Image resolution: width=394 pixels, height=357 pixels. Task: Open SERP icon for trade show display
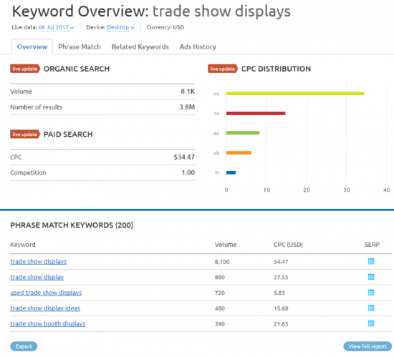[371, 277]
